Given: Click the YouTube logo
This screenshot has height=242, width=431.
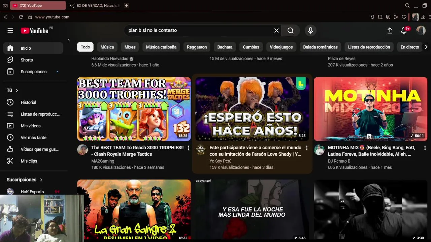Looking at the screenshot, I should tap(35, 31).
